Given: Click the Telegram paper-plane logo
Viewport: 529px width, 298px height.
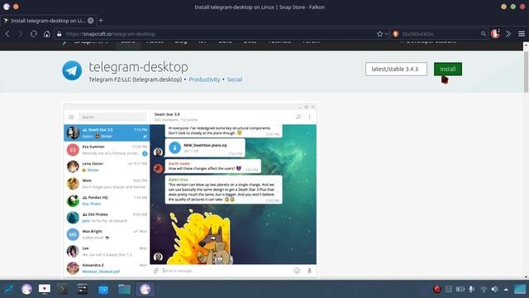Looking at the screenshot, I should [x=72, y=70].
